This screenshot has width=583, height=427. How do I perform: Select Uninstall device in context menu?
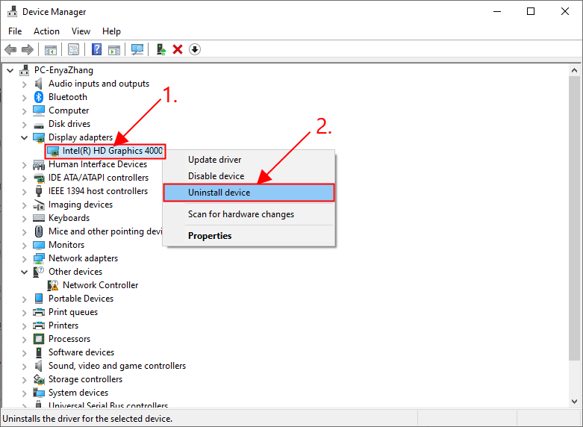[249, 193]
